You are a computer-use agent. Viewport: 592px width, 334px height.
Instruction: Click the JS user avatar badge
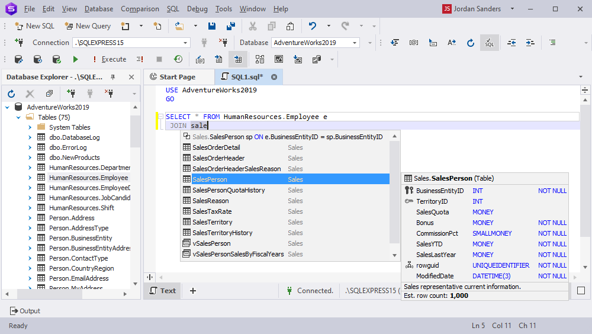(x=447, y=9)
